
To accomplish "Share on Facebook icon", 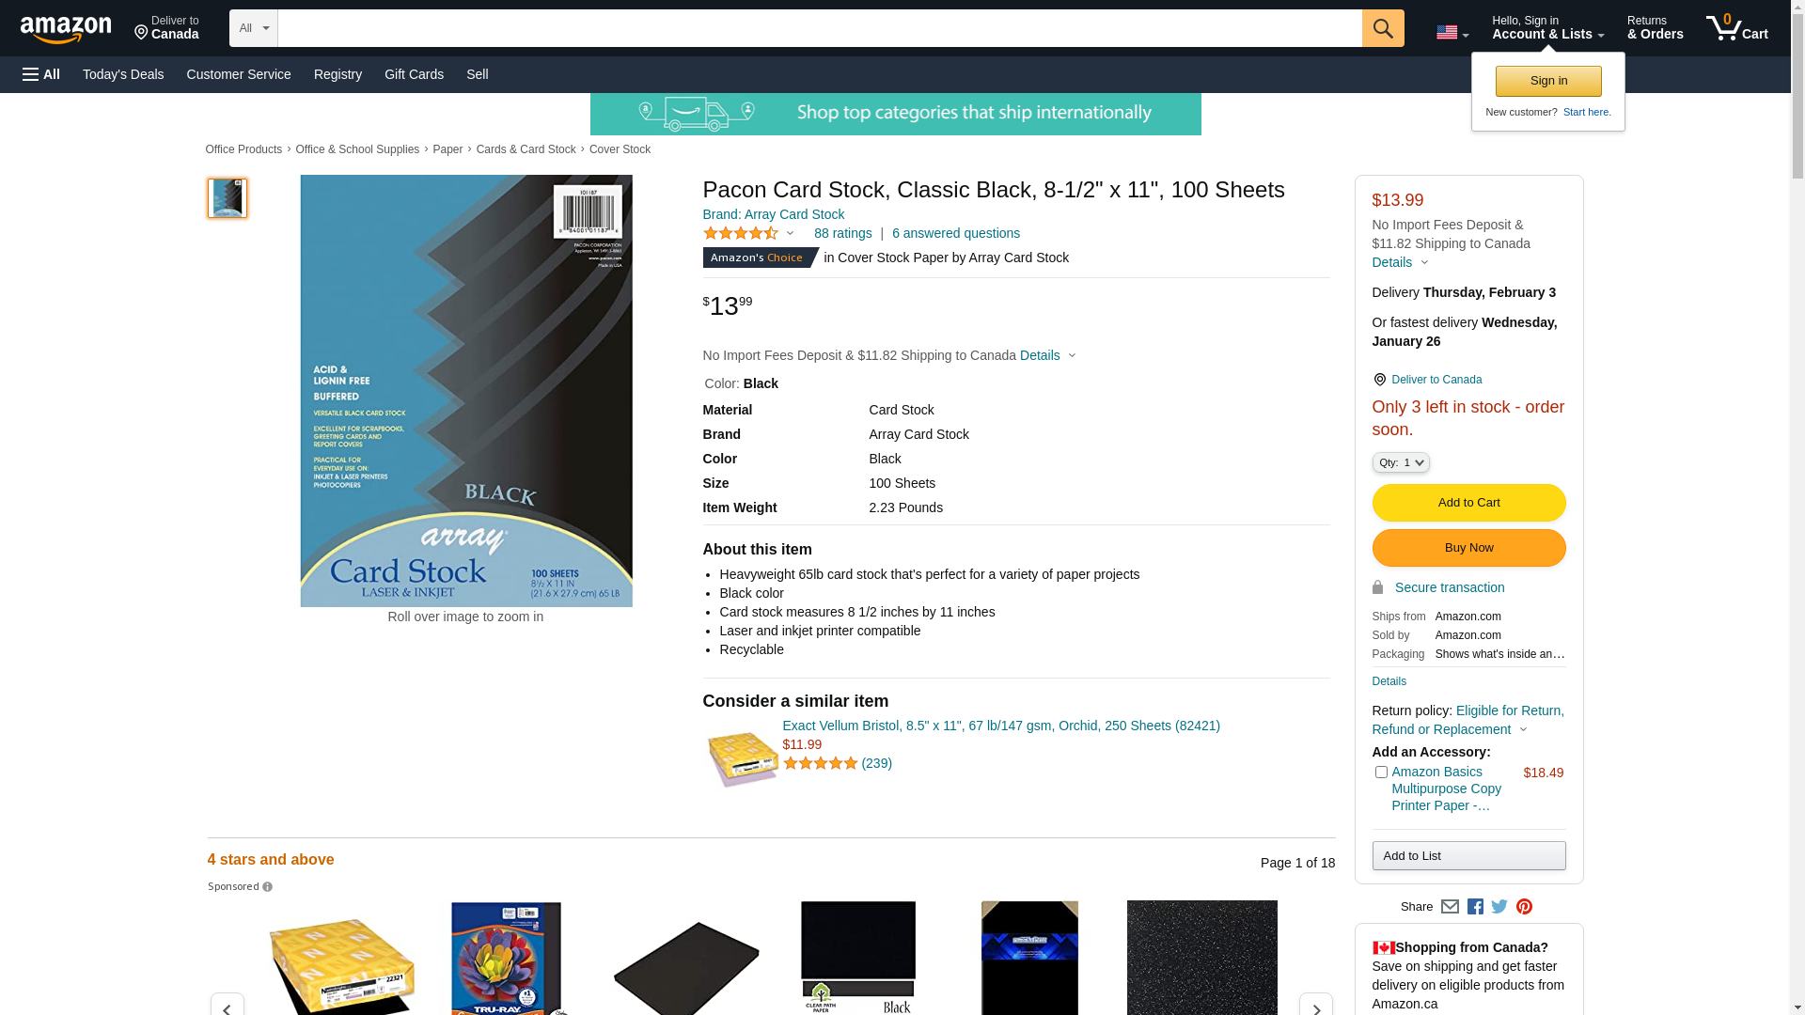I will pos(1475,907).
